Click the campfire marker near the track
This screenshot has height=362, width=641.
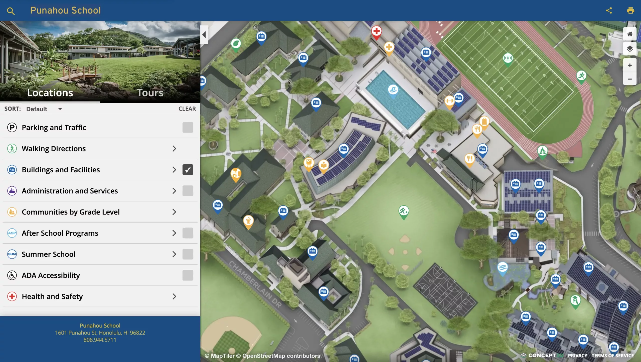tap(542, 152)
